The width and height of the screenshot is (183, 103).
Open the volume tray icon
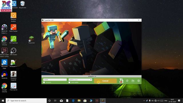point(158,100)
